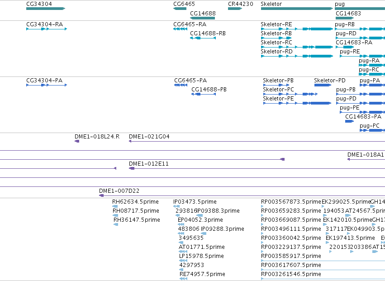
Task: Click the 3495635 EST feature
Action: tap(181, 243)
